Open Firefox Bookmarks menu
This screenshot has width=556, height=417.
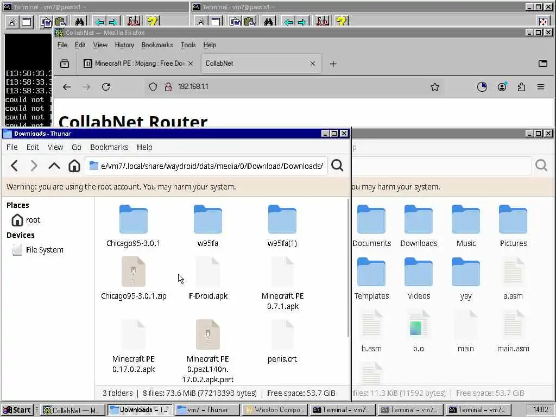(x=157, y=45)
